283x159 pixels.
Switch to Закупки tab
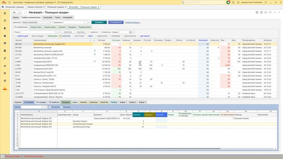click(62, 27)
